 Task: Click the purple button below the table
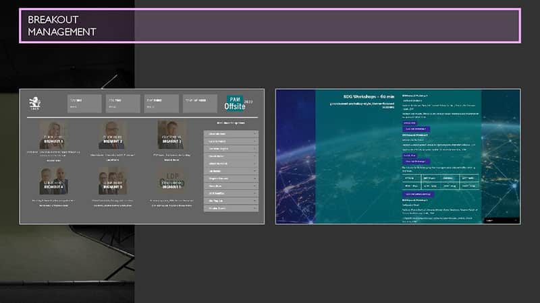[419, 194]
